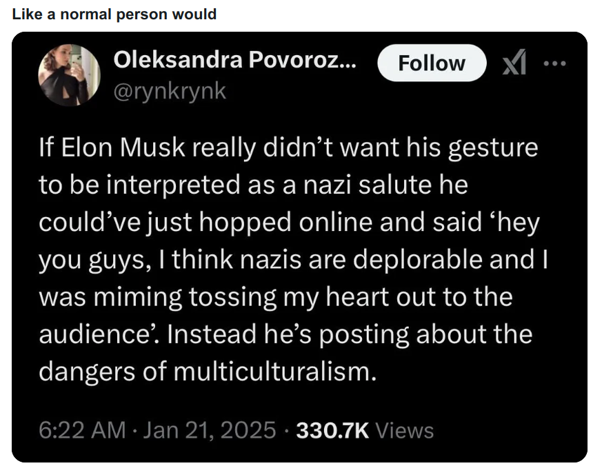Click 'If' at the tweet's beginning

(x=46, y=147)
